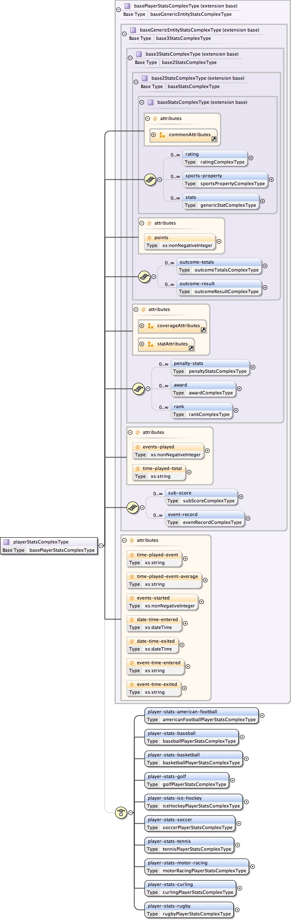The width and height of the screenshot is (291, 920).
Task: Click the sequence icon beside sub-score
Action: (x=132, y=507)
